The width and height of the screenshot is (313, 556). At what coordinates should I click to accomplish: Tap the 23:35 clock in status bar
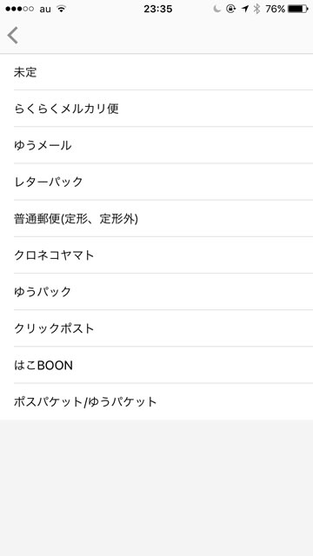(x=158, y=10)
